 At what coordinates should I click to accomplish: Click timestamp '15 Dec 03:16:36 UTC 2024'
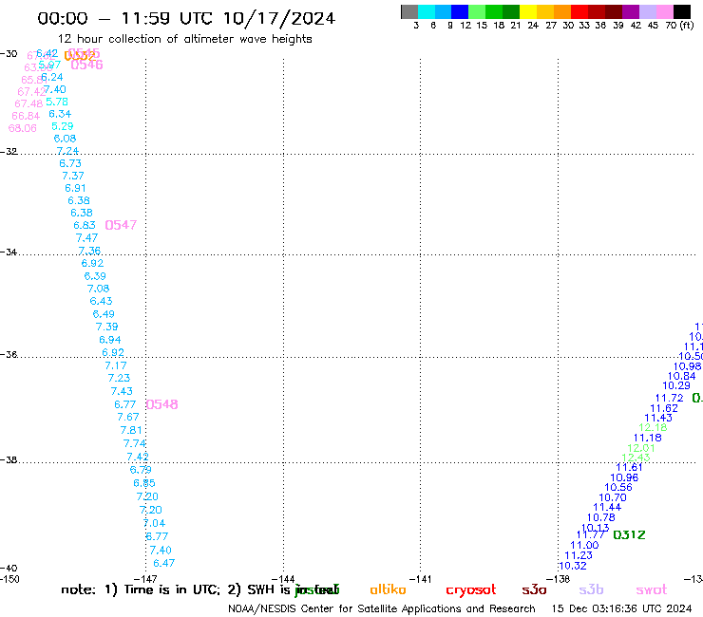(621, 608)
